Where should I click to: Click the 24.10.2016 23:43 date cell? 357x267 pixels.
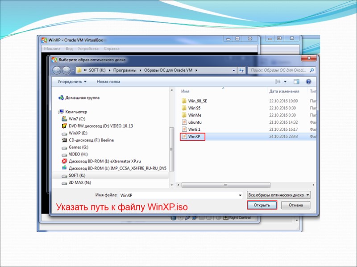coord(283,137)
